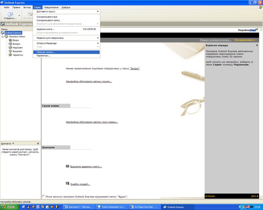Click Далі in the tip pane
The height and width of the screenshot is (210, 263).
coord(255,196)
